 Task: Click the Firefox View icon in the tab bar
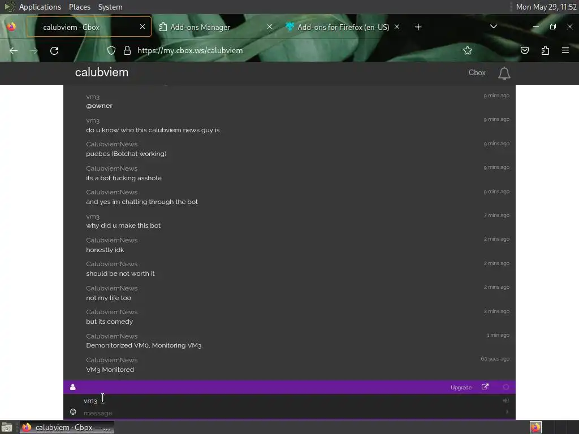11,27
